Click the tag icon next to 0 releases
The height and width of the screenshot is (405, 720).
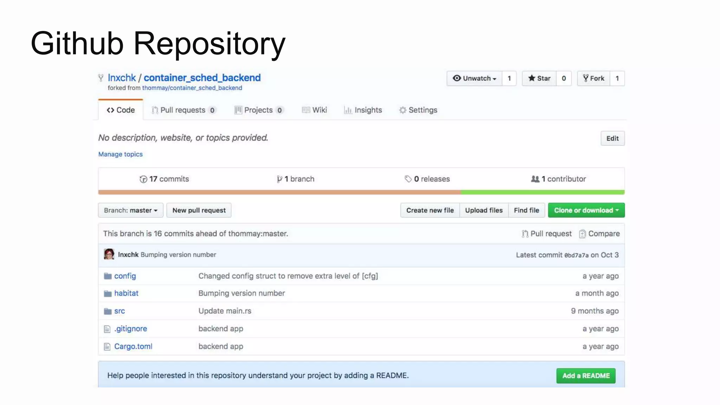pyautogui.click(x=408, y=179)
